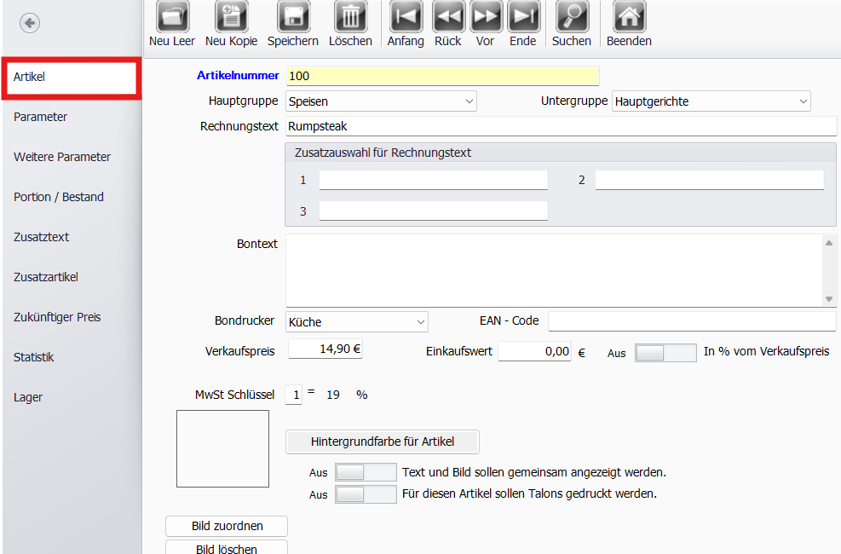Click Zusatzauswahl field number 3
Viewport: 841px width, 554px height.
434,211
